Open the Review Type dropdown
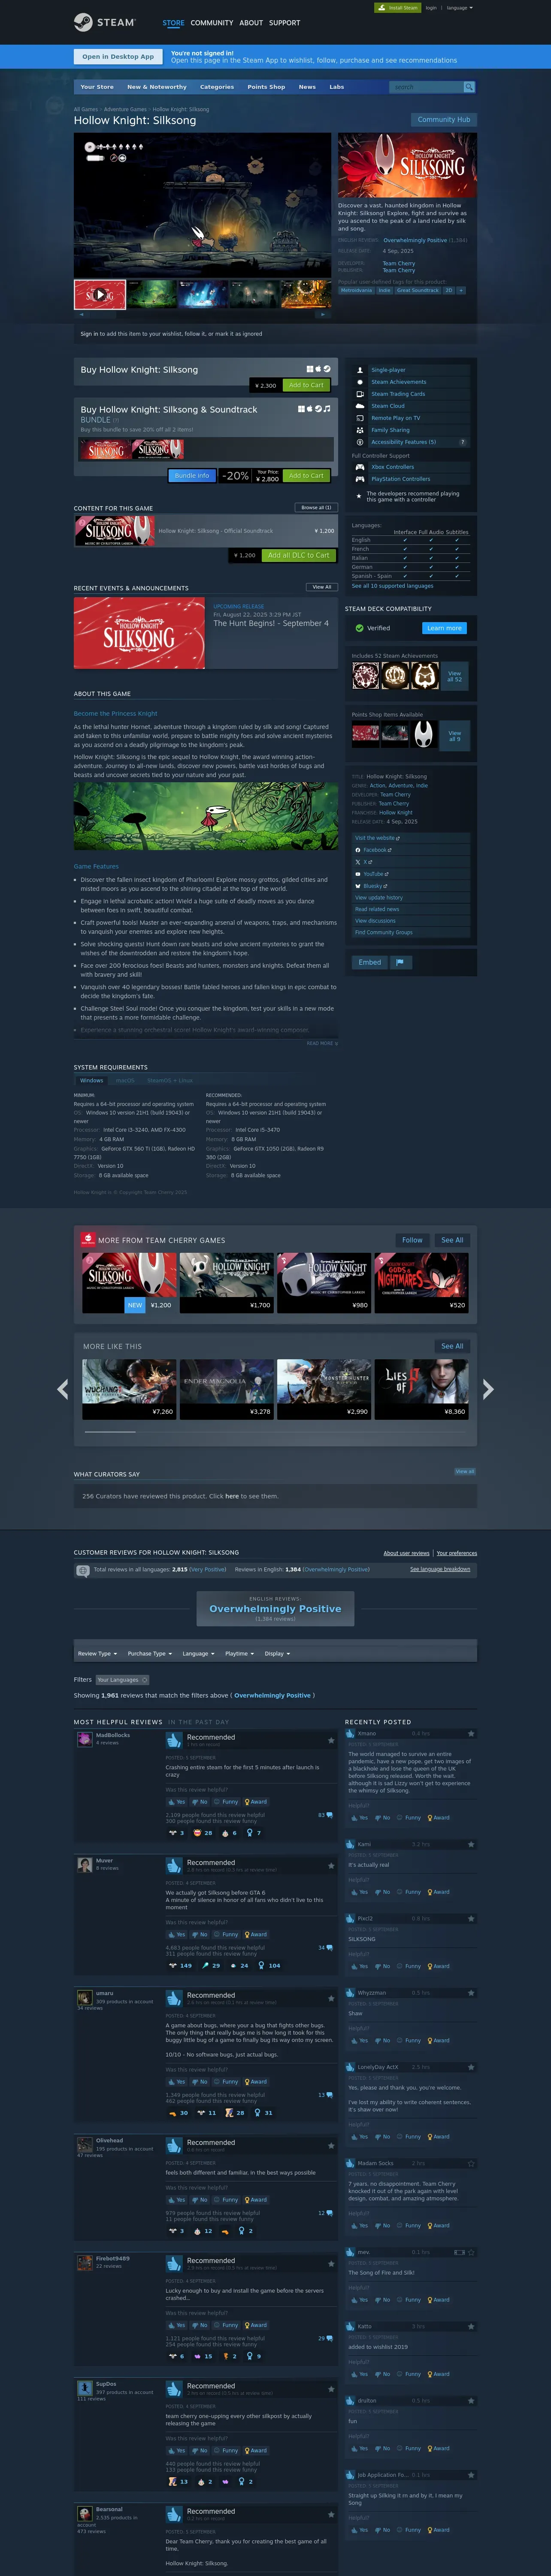Screen dimensions: 551x2576 point(97,1654)
